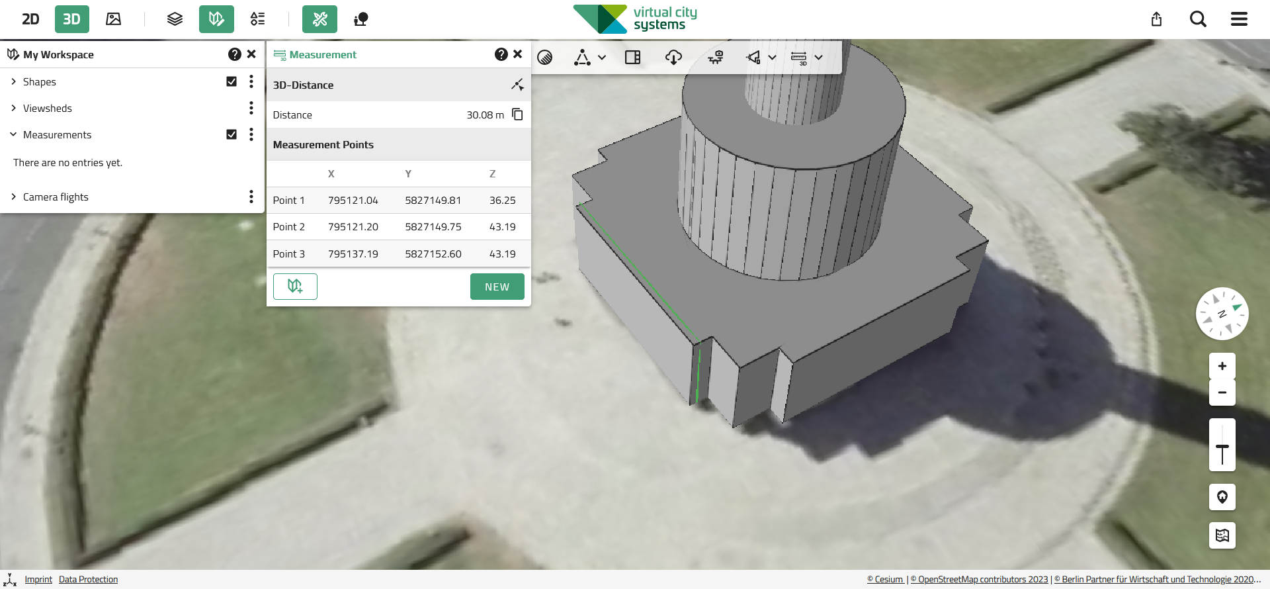
Task: Open viewshed tool dropdown arrow
Action: point(772,58)
